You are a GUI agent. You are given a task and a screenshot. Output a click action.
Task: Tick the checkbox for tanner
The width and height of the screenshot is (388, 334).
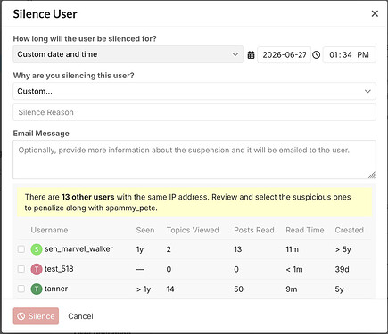pyautogui.click(x=21, y=289)
